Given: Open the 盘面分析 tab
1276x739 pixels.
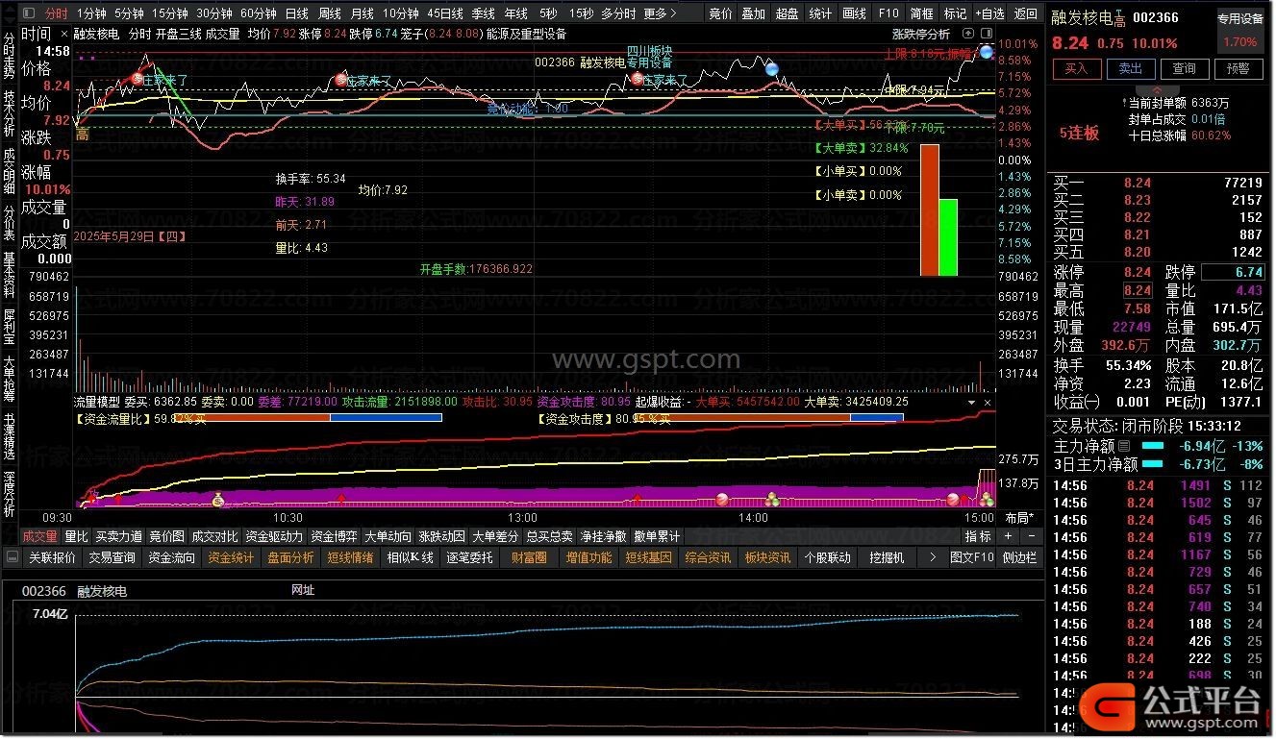Looking at the screenshot, I should 290,557.
